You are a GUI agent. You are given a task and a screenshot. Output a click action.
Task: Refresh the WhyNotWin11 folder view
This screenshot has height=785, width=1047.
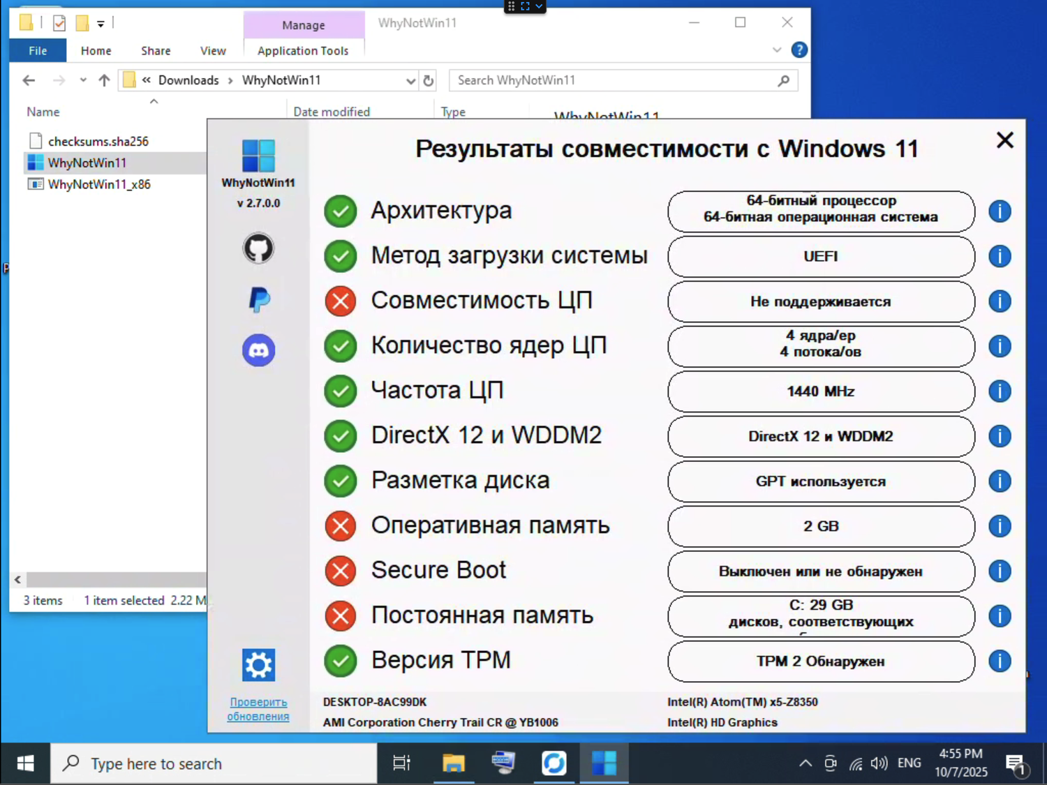pos(429,80)
